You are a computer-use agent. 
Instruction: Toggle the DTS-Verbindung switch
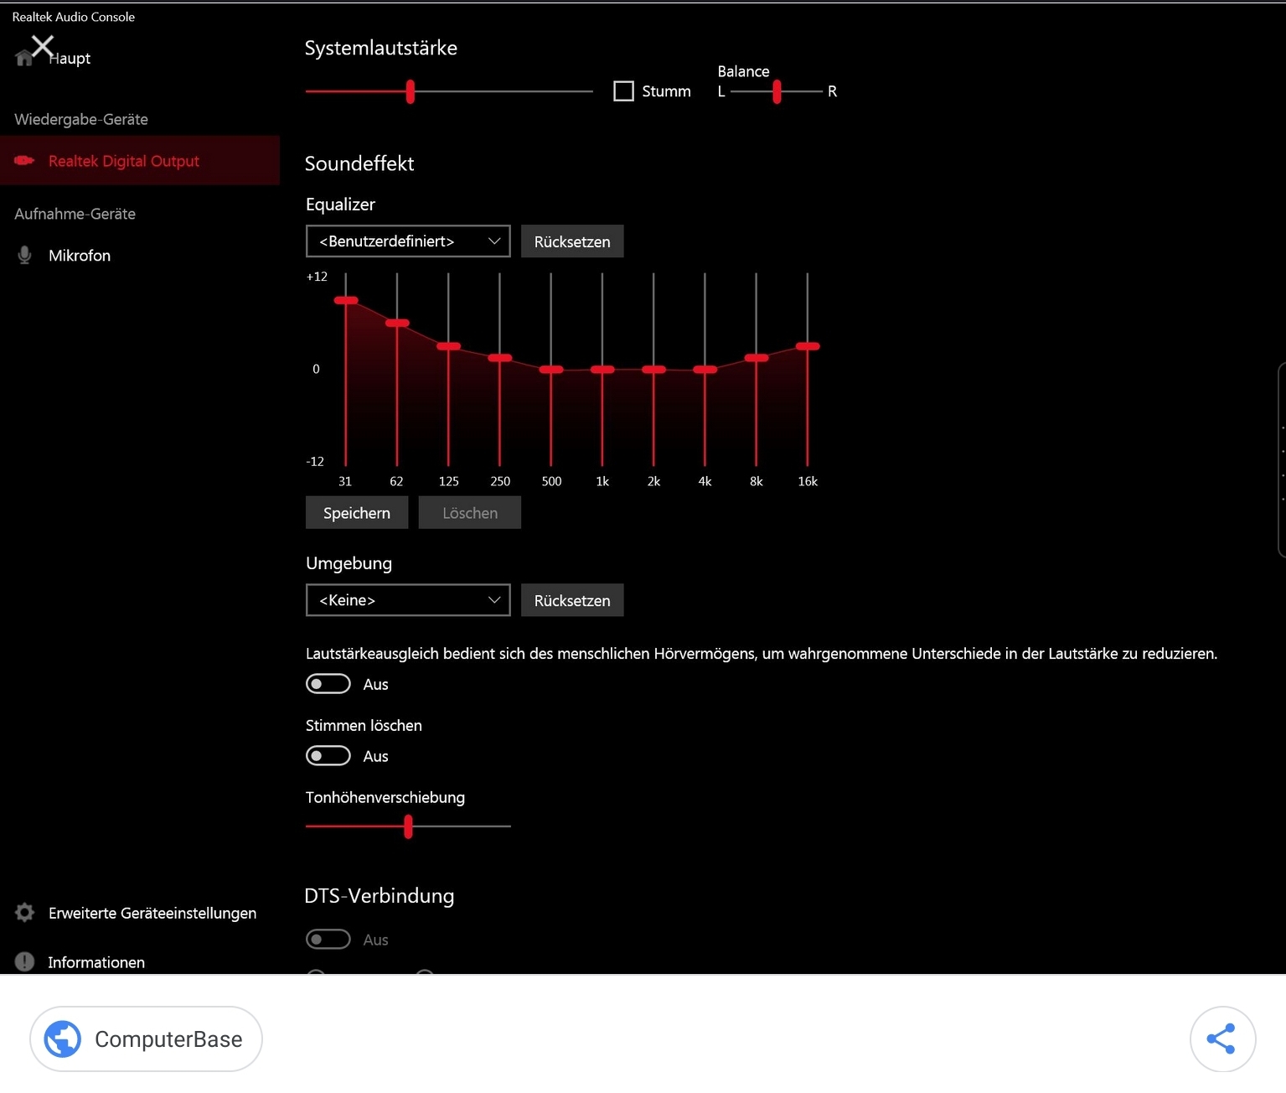(x=328, y=940)
